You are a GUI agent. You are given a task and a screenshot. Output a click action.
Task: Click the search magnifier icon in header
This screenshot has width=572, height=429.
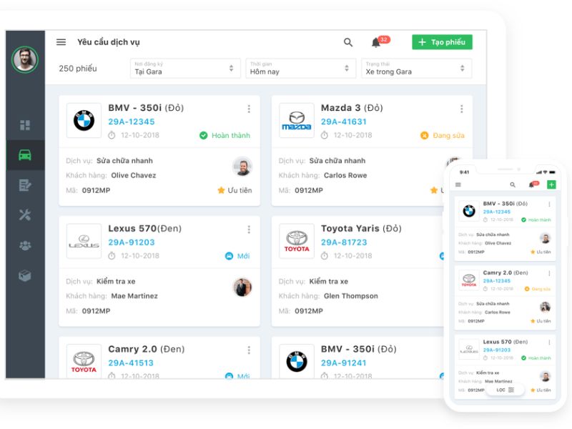(348, 42)
